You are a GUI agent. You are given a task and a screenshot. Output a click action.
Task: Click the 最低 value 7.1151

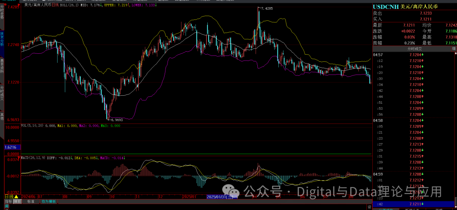(x=451, y=43)
